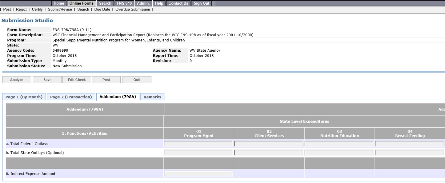This screenshot has height=183, width=445.
Task: Go to the Admin. menu
Action: point(143,3)
